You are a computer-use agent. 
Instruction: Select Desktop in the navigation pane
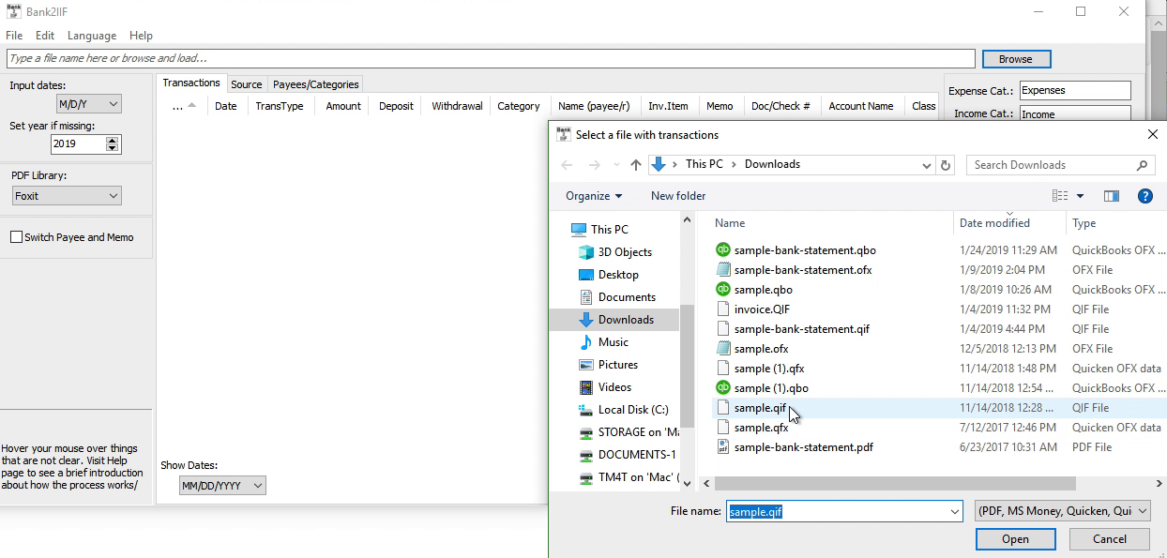tap(609, 275)
